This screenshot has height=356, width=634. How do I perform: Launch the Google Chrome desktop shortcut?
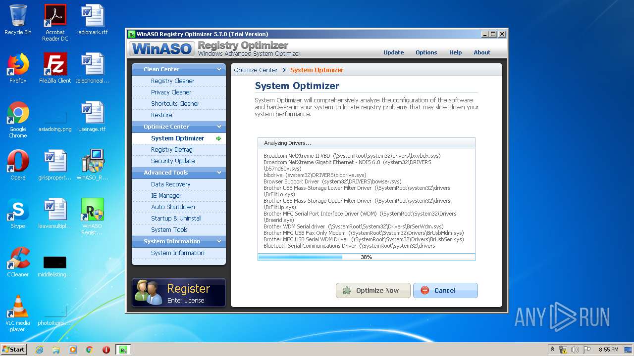pos(18,120)
